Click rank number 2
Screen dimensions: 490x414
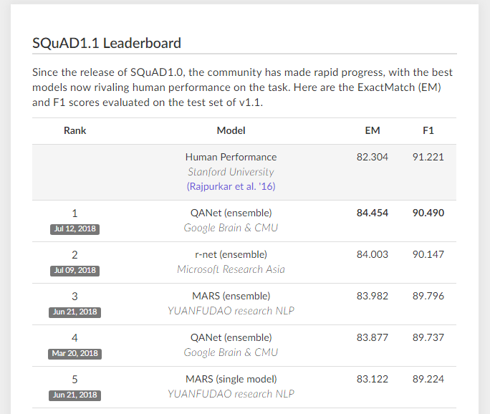[75, 255]
